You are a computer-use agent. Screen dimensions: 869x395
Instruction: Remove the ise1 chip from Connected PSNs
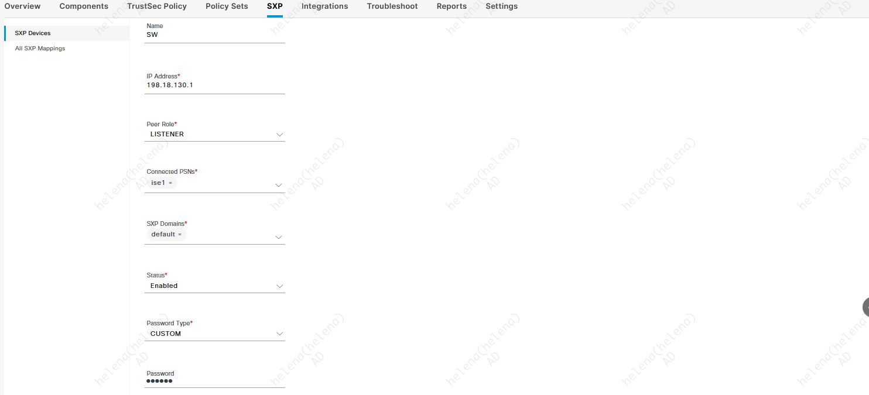[170, 183]
